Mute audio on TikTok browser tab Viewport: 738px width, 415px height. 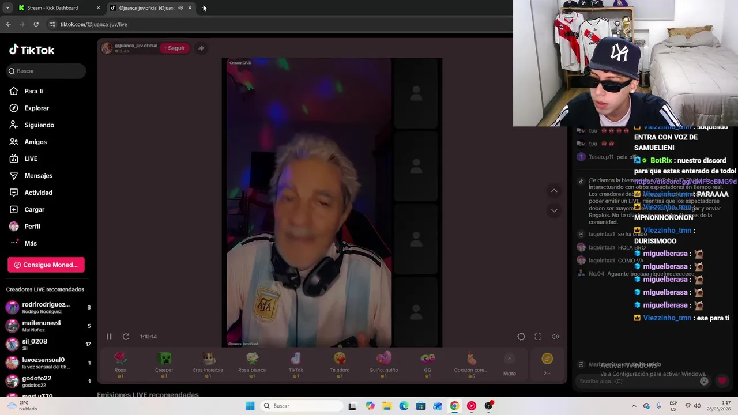[x=180, y=8]
